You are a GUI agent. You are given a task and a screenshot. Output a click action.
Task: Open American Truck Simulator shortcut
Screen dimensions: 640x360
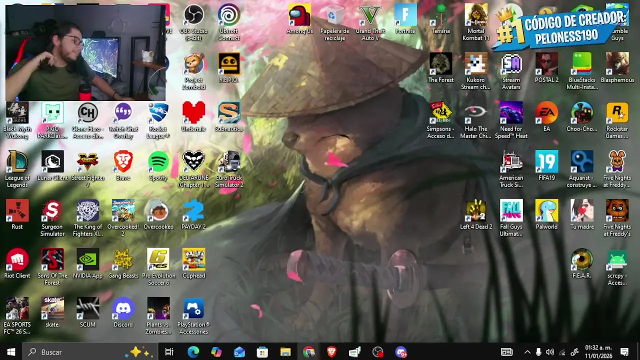[x=511, y=169]
